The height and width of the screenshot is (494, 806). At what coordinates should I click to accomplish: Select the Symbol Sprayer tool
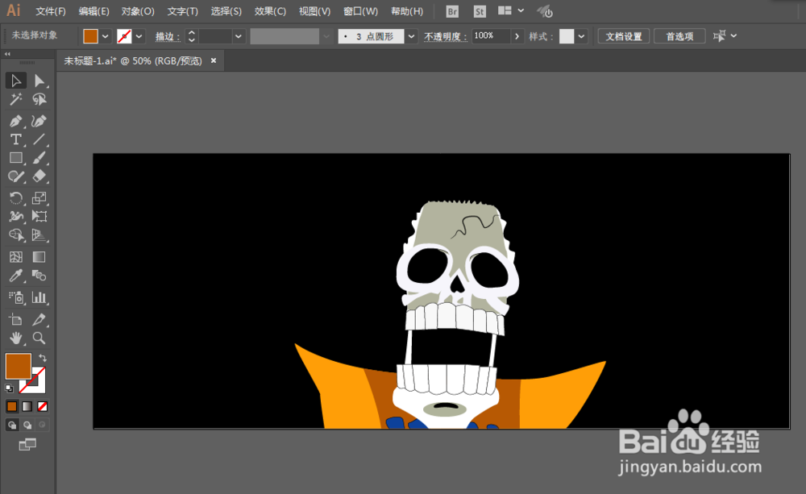(16, 297)
